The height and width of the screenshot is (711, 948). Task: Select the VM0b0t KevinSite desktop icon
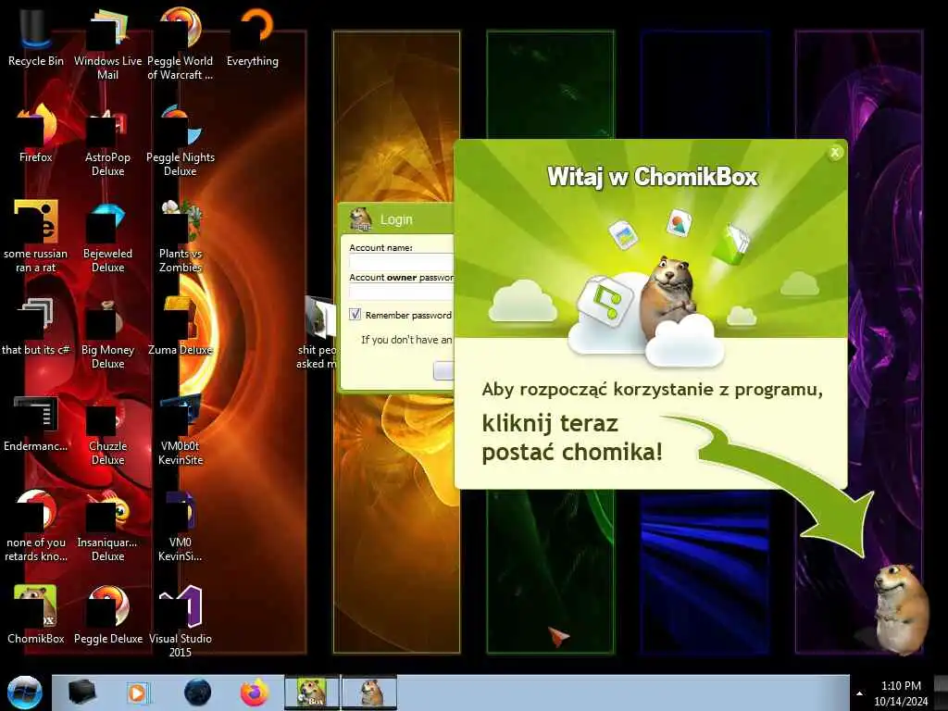pos(181,430)
